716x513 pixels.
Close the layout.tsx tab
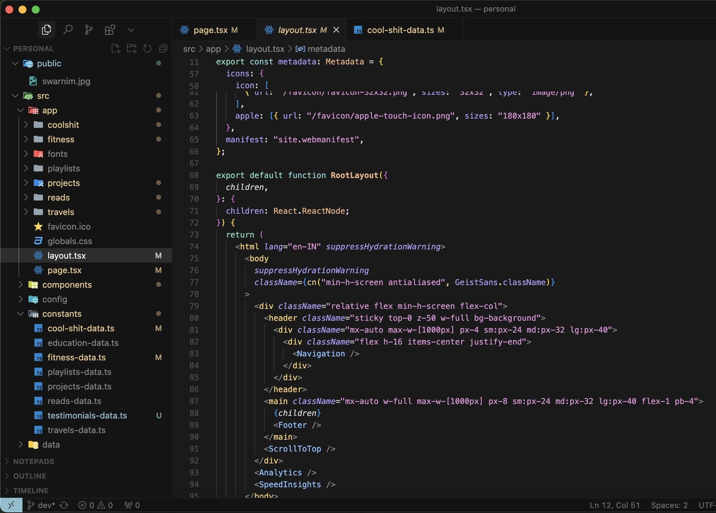336,30
